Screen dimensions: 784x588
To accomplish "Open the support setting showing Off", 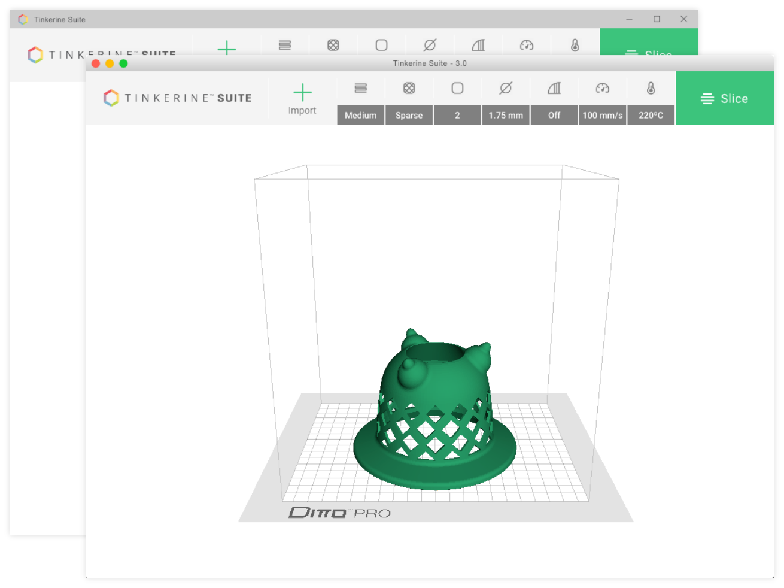I will click(x=554, y=115).
